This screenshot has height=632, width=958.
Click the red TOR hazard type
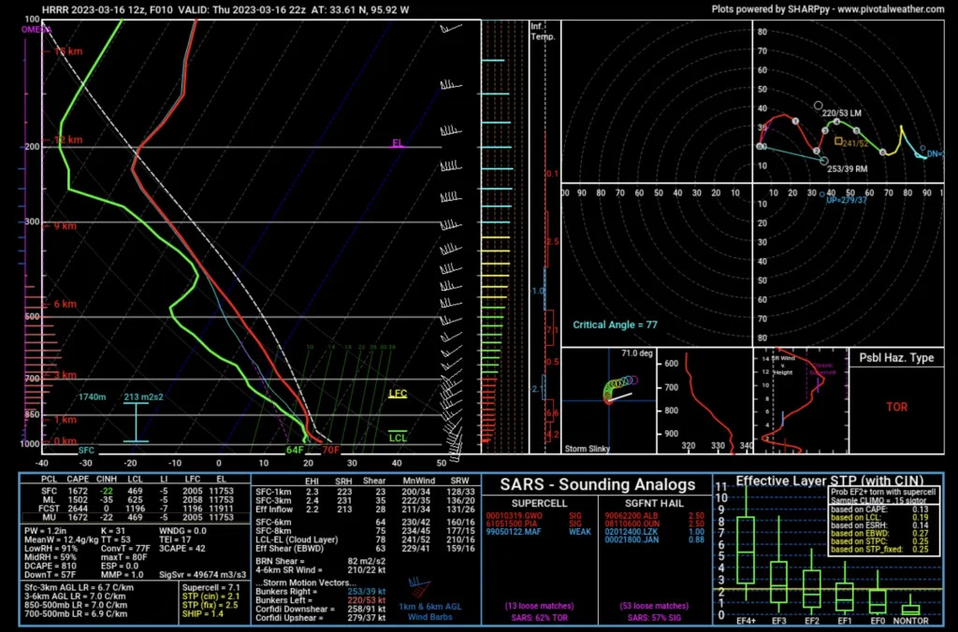click(x=896, y=407)
